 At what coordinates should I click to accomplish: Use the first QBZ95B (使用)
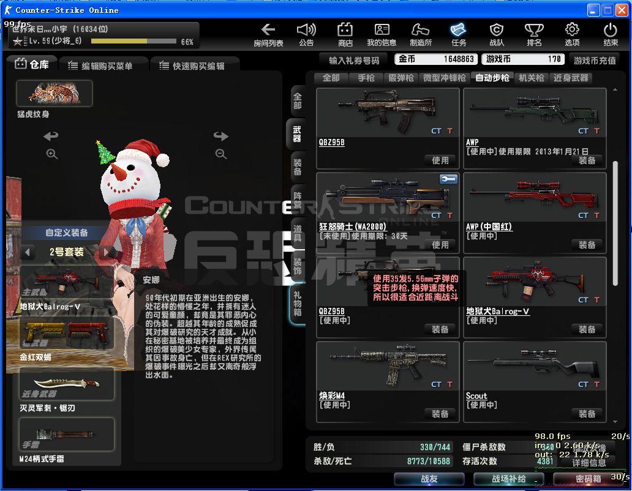[x=440, y=160]
